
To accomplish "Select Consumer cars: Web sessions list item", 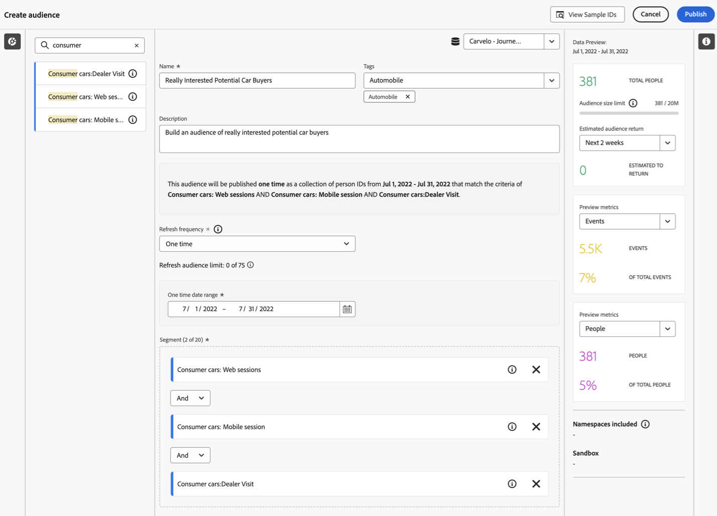I will point(85,97).
